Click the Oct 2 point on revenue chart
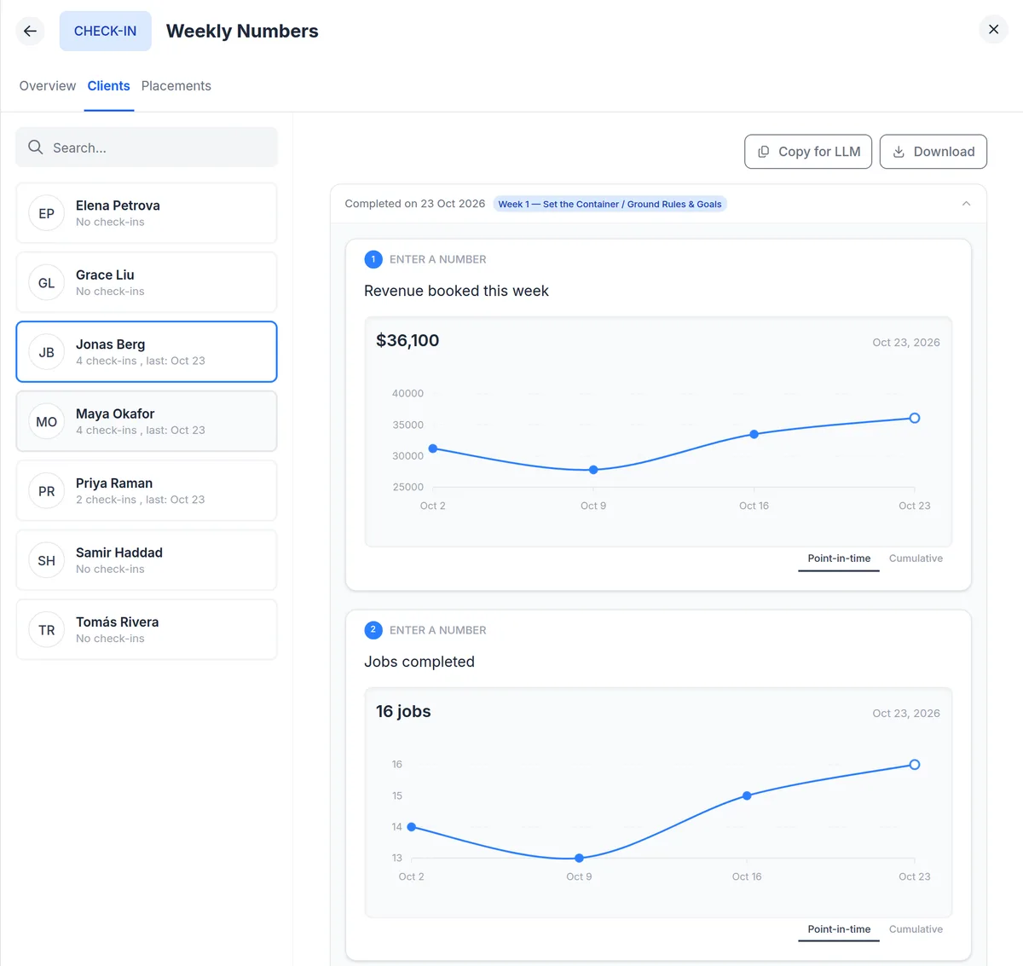This screenshot has width=1023, height=966. 433,448
